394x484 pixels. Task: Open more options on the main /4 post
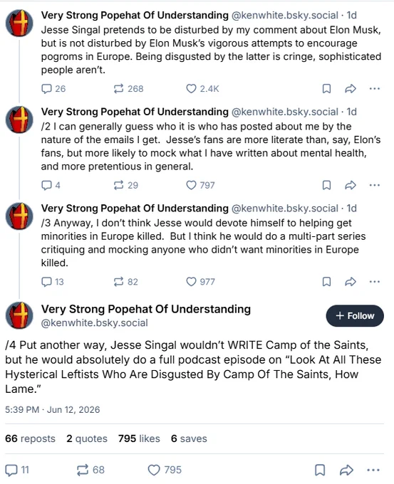point(373,470)
